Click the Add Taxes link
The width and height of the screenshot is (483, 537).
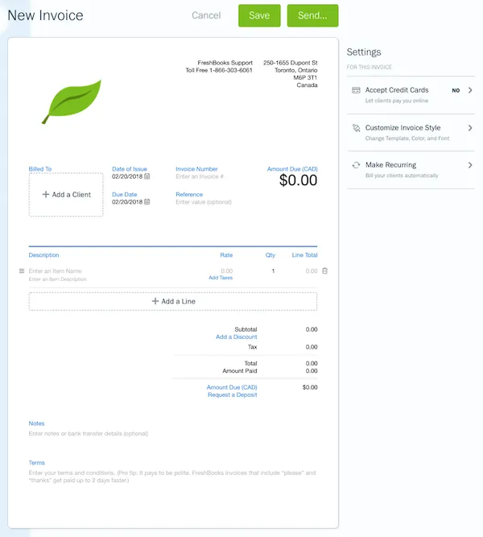pos(221,278)
